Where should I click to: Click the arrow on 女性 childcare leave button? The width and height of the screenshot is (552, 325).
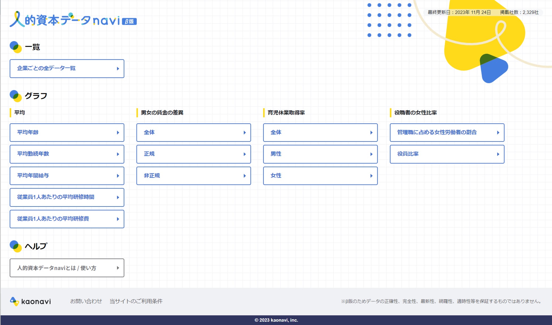pos(371,176)
